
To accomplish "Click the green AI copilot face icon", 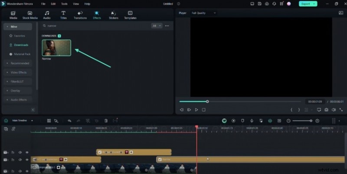I will (224, 121).
